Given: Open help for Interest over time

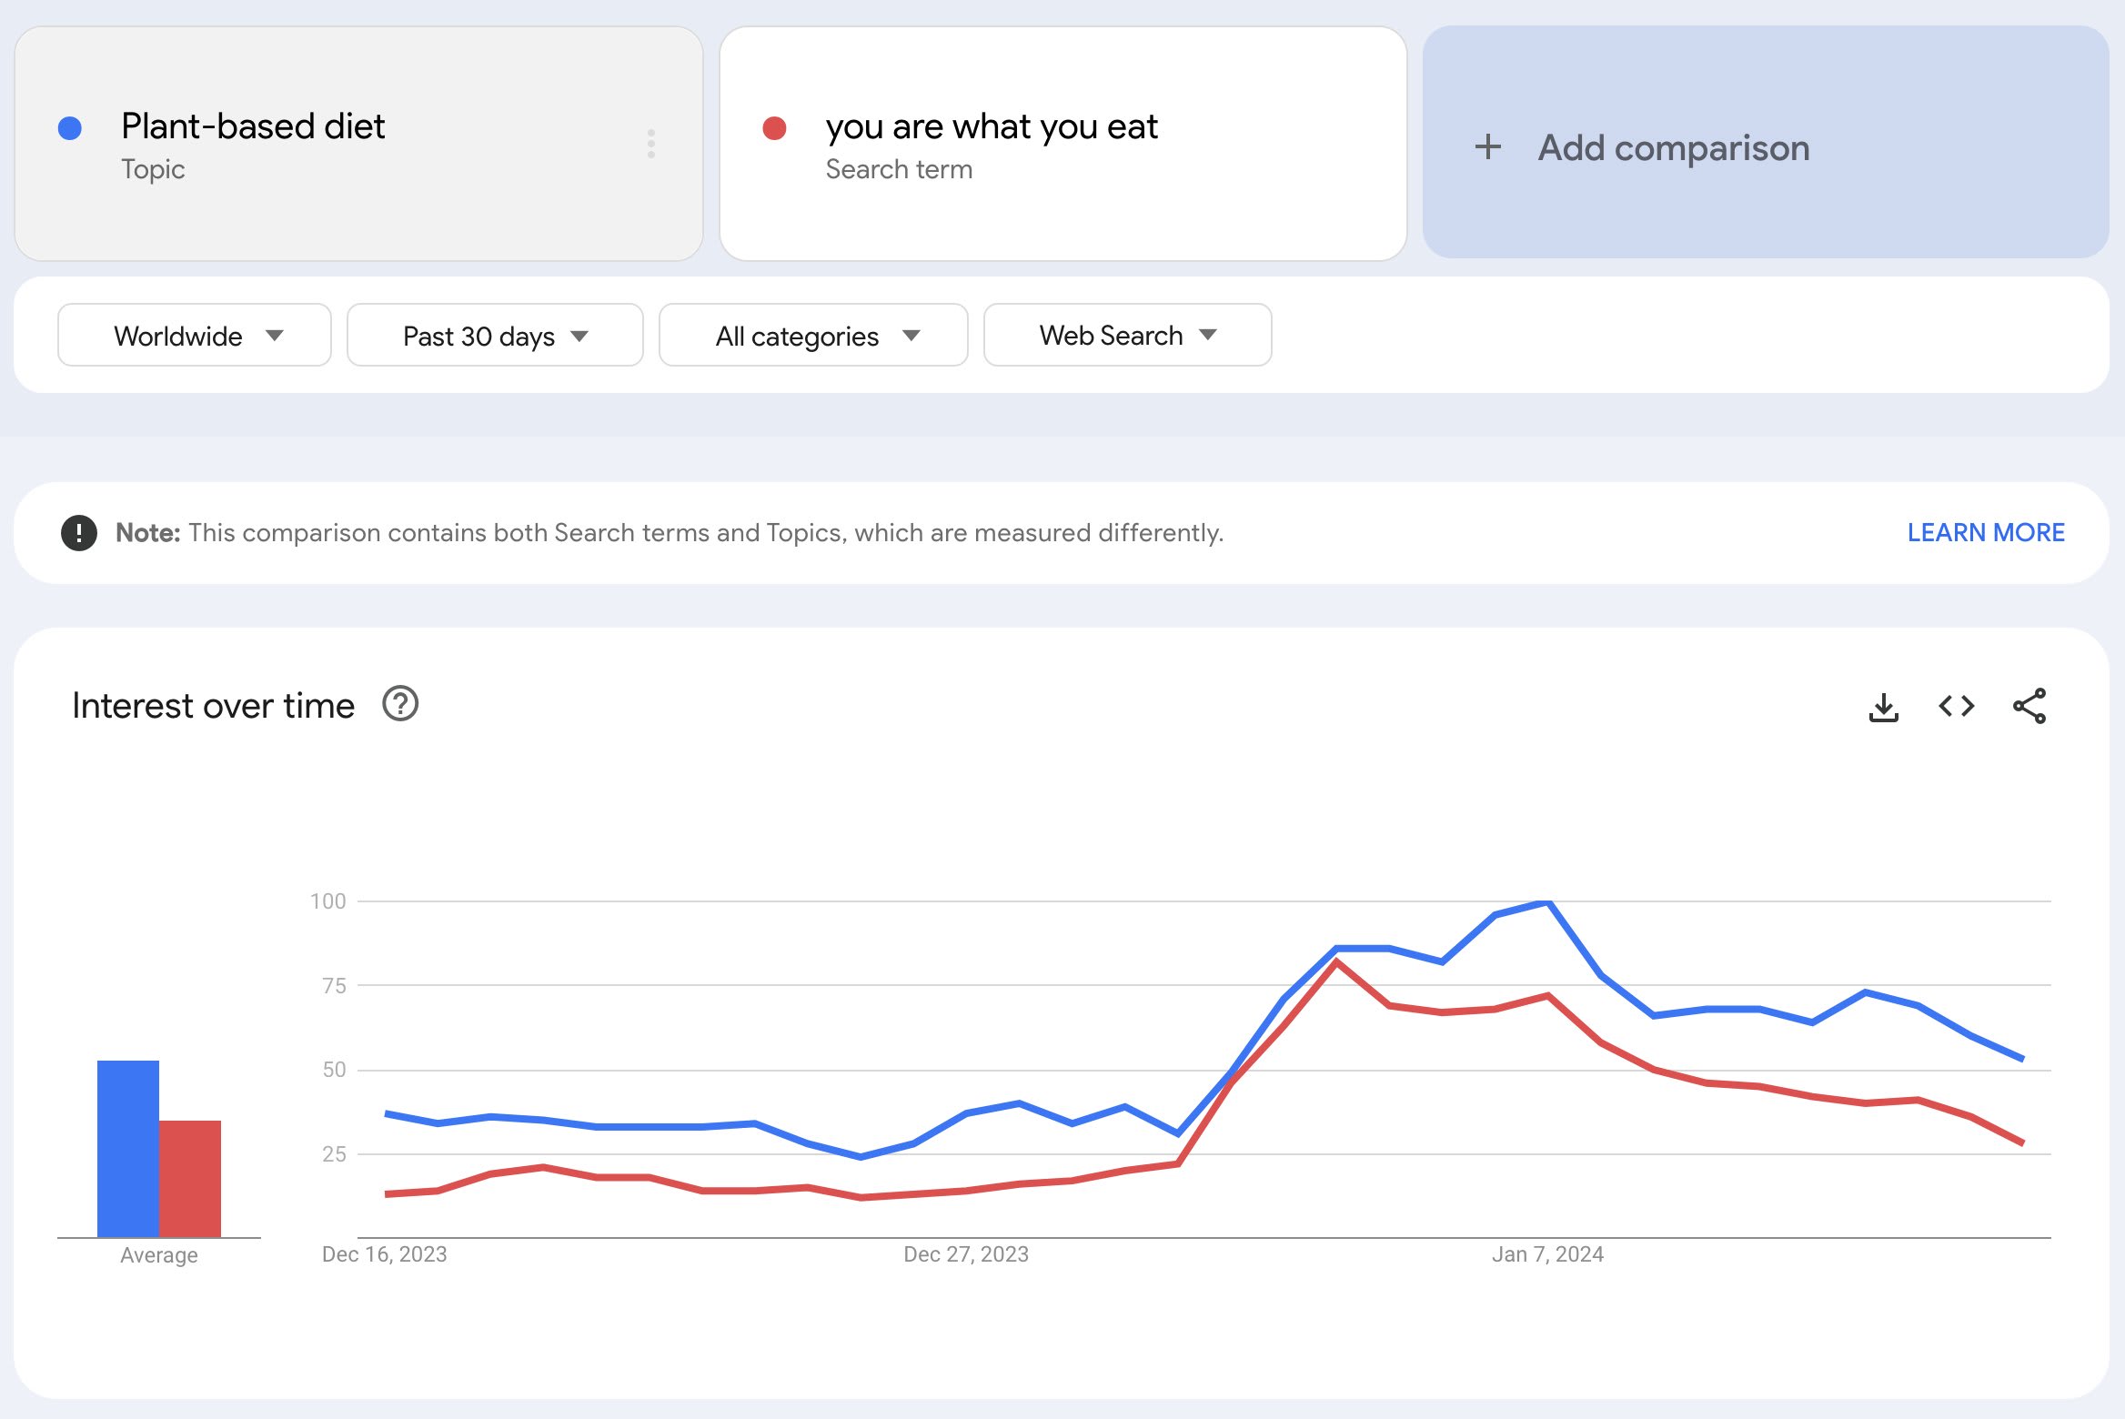Looking at the screenshot, I should tap(400, 704).
